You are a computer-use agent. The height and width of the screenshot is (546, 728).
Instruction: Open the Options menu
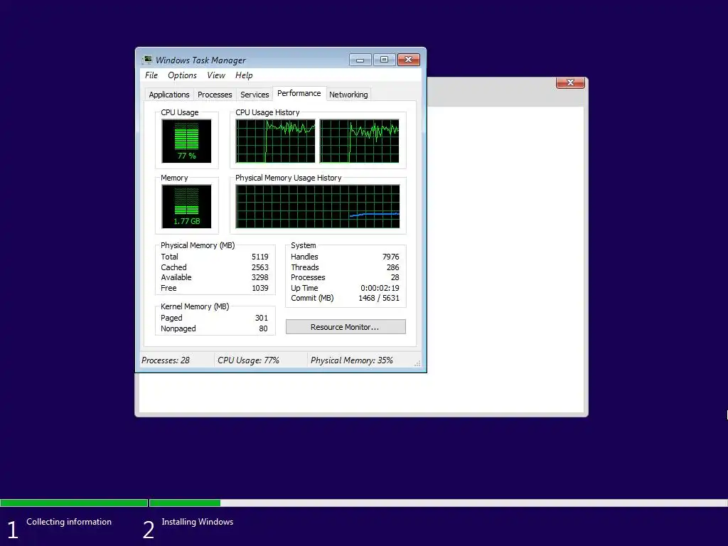182,75
